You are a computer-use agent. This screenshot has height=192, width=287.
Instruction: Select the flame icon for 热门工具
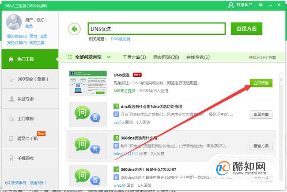(11, 59)
